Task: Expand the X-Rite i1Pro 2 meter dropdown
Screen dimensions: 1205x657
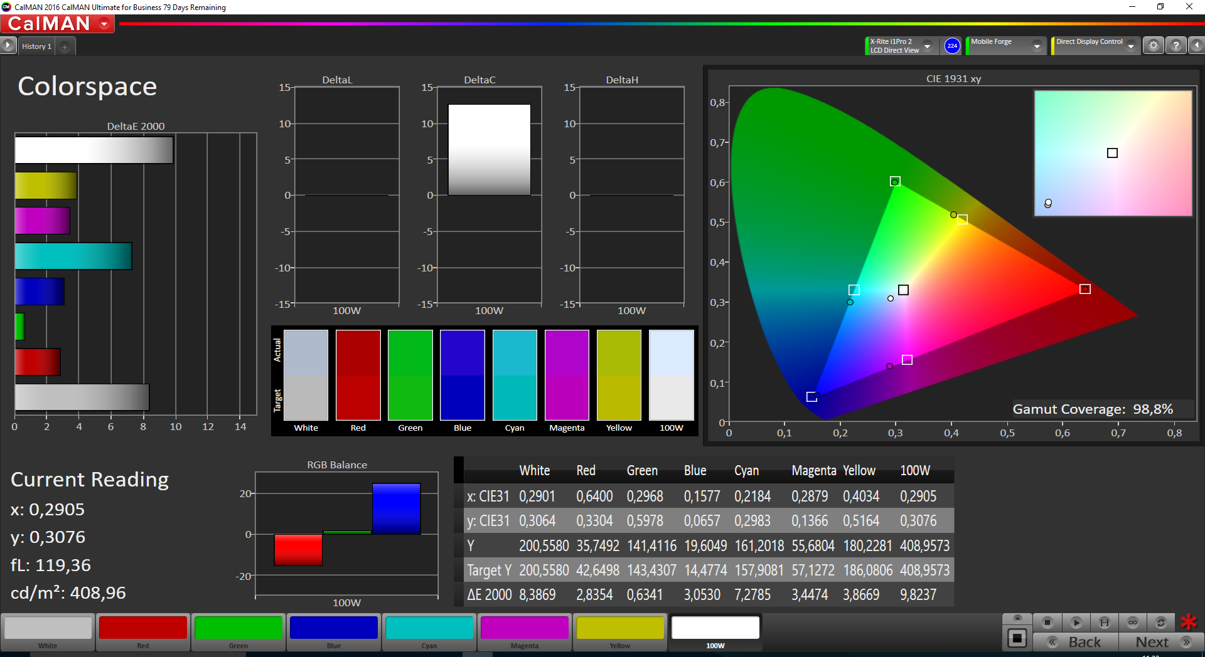Action: click(927, 46)
